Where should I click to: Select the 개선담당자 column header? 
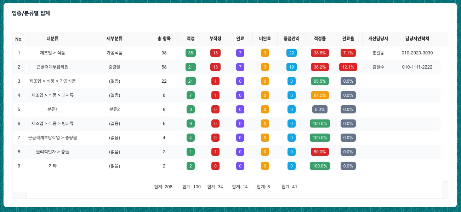click(378, 39)
